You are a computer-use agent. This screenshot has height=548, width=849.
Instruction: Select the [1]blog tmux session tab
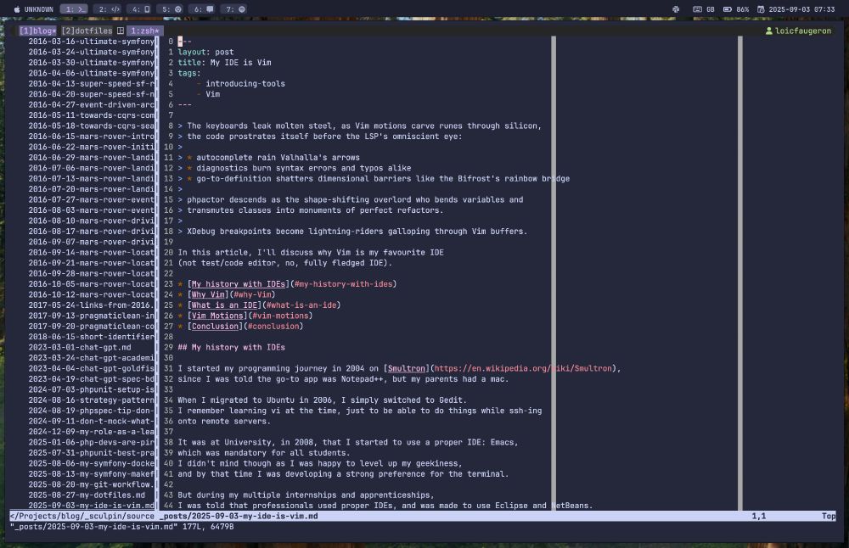tap(37, 31)
